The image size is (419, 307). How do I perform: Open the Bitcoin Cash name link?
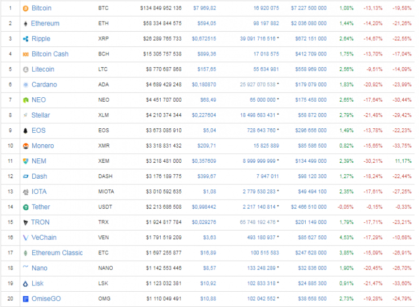click(50, 54)
